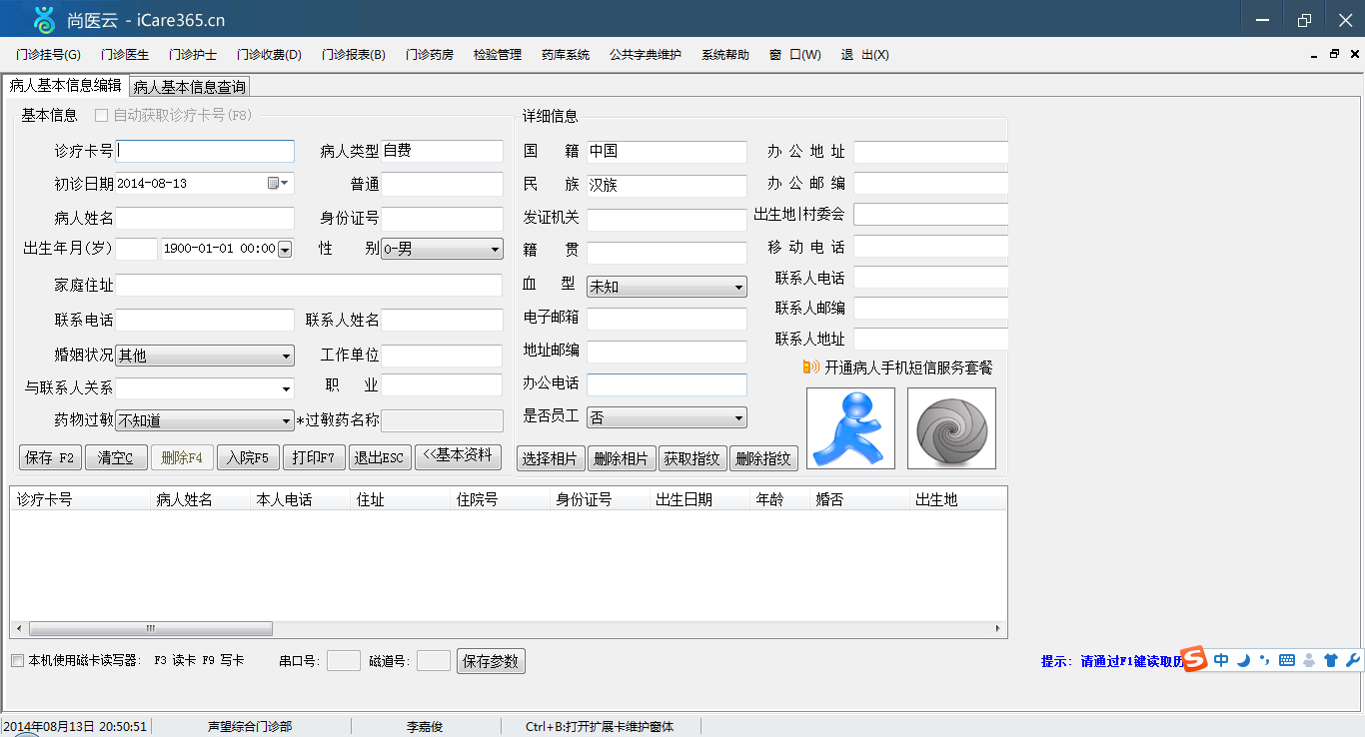Viewport: 1365px width, 737px height.
Task: Click the gray spiral fingerprint image
Action: [x=951, y=428]
